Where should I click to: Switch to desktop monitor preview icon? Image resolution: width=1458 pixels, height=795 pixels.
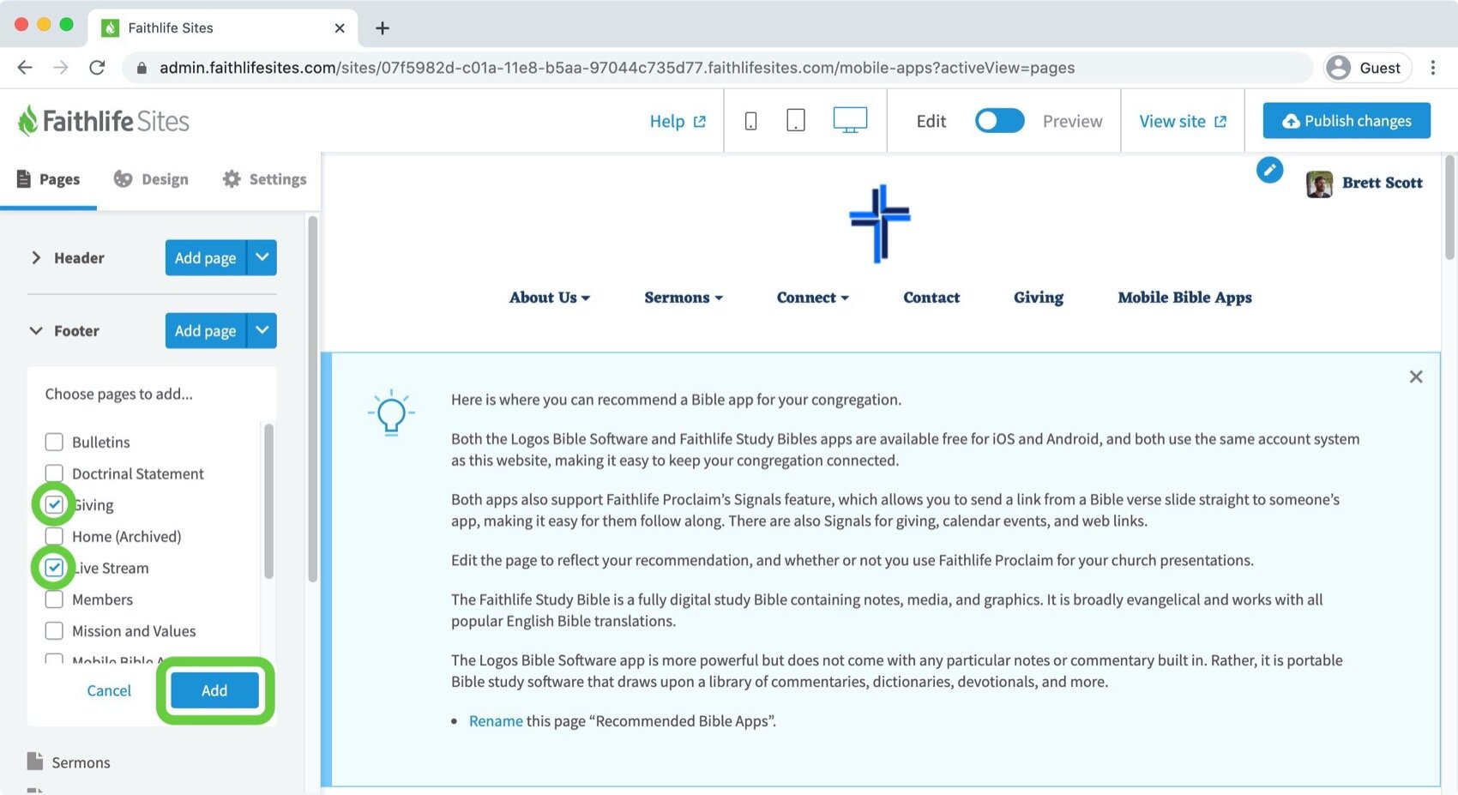(x=850, y=120)
